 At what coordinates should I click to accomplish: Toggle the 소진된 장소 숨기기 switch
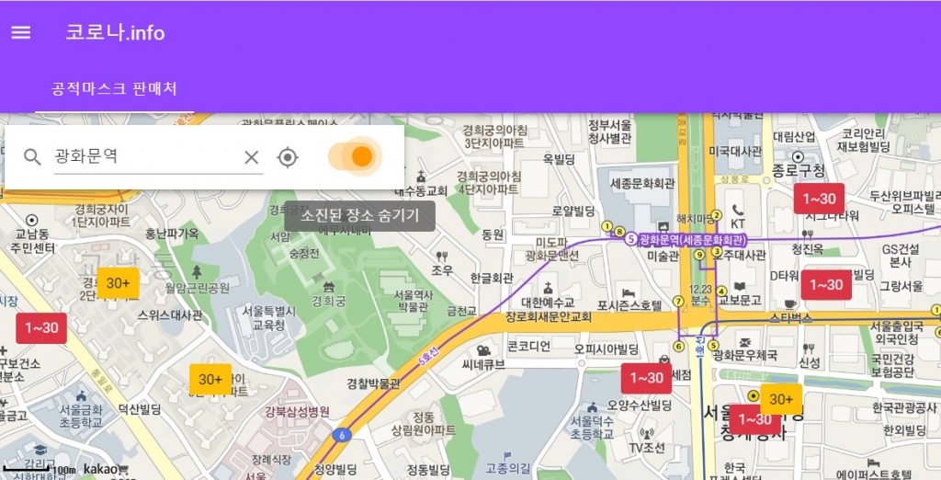coord(353,156)
